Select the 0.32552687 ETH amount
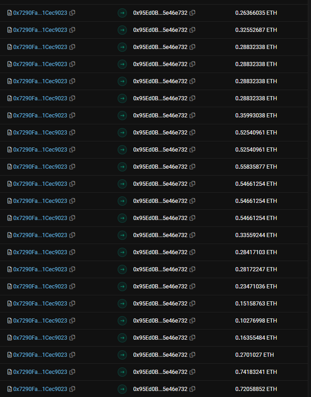The height and width of the screenshot is (397, 311). [256, 30]
